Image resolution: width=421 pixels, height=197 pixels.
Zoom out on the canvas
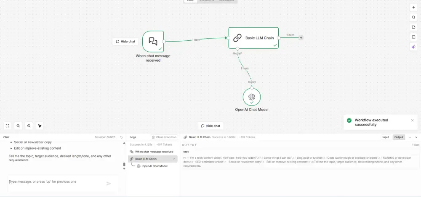click(x=29, y=126)
